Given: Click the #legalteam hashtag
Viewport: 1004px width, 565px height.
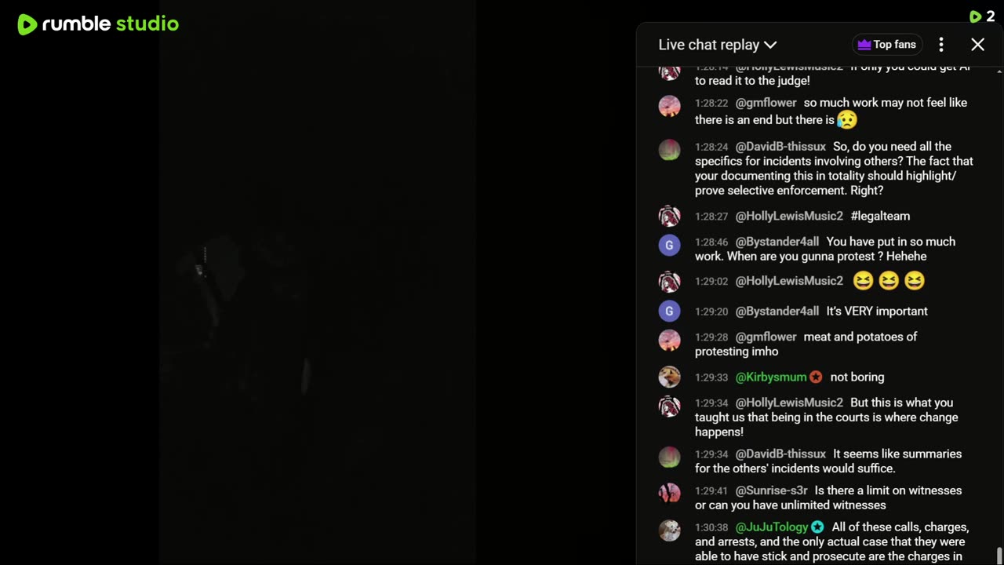Looking at the screenshot, I should (x=880, y=216).
